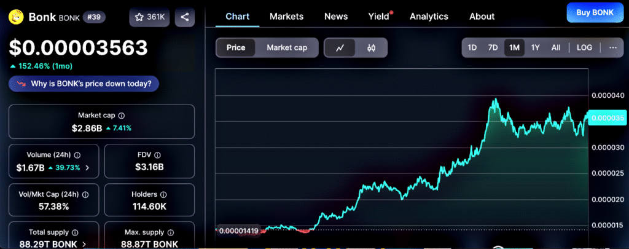Image resolution: width=629 pixels, height=249 pixels.
Task: Expand Total supply details arrow
Action: pos(85,244)
